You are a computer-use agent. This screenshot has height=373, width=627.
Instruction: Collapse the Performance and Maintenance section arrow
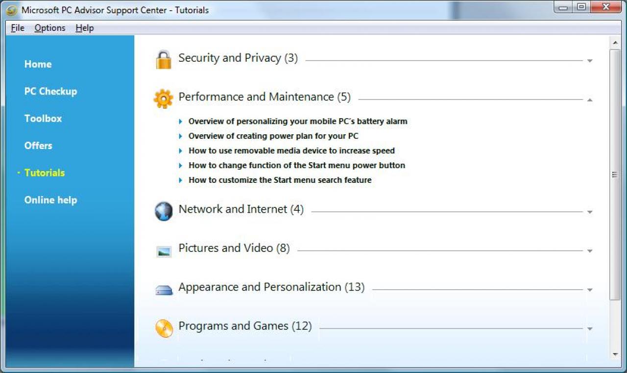click(x=590, y=100)
